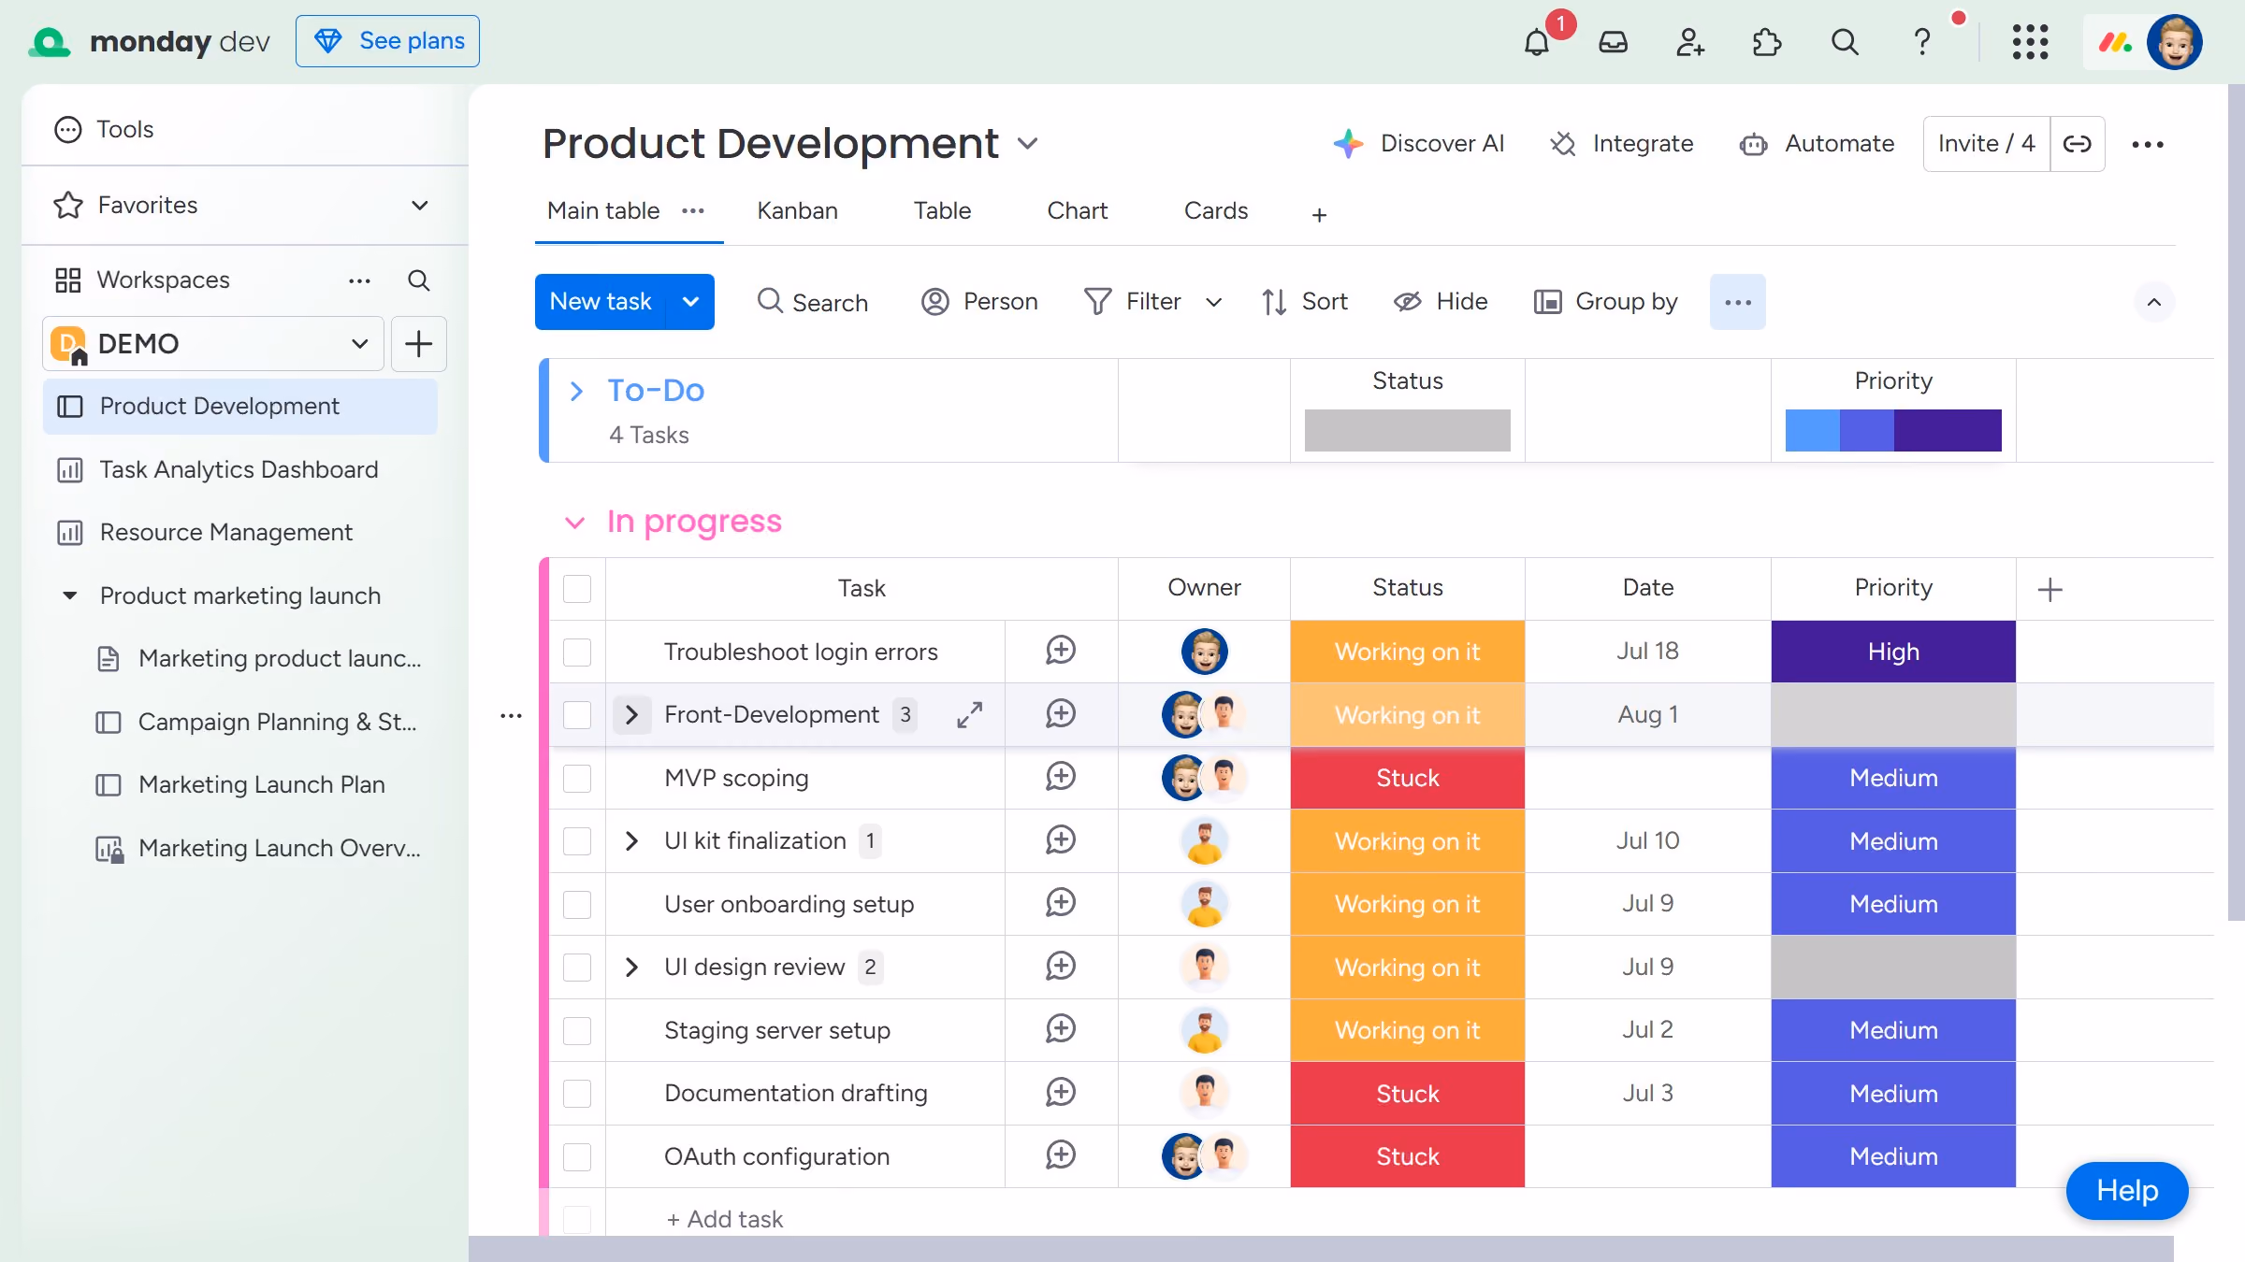Open conversation for Troubleshoot login errors
2245x1262 pixels.
[x=1061, y=651]
